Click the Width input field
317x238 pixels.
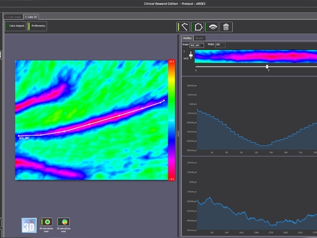pos(220,45)
